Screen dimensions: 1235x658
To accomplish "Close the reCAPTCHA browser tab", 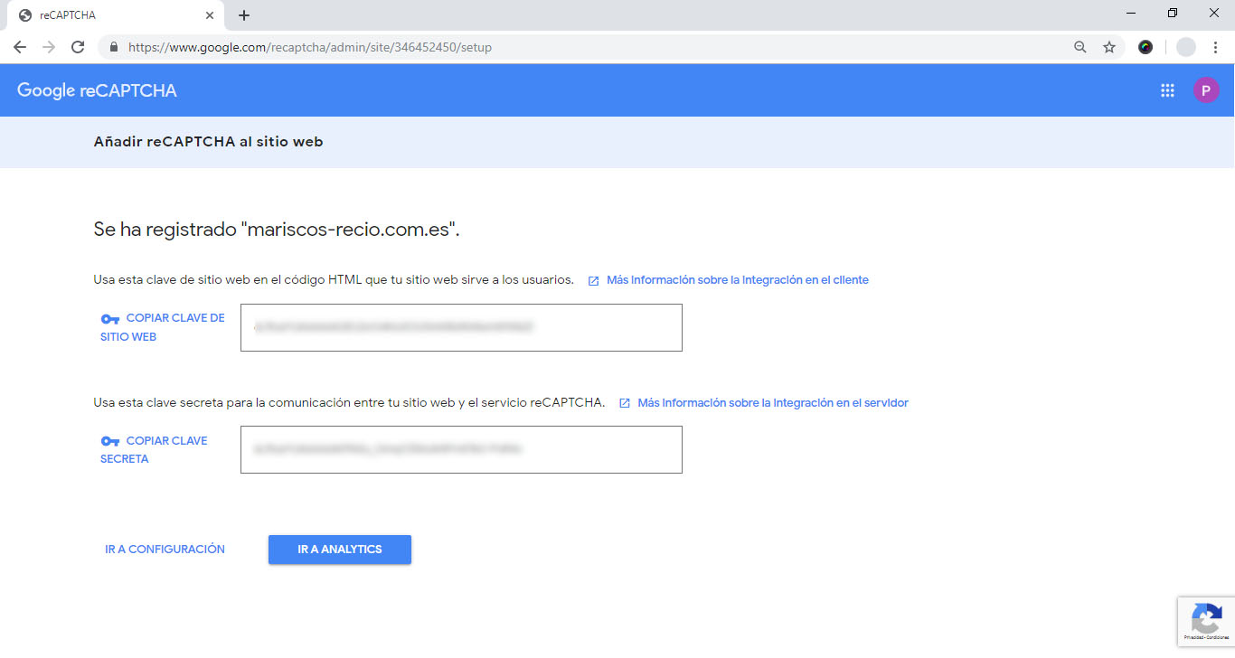I will (210, 15).
